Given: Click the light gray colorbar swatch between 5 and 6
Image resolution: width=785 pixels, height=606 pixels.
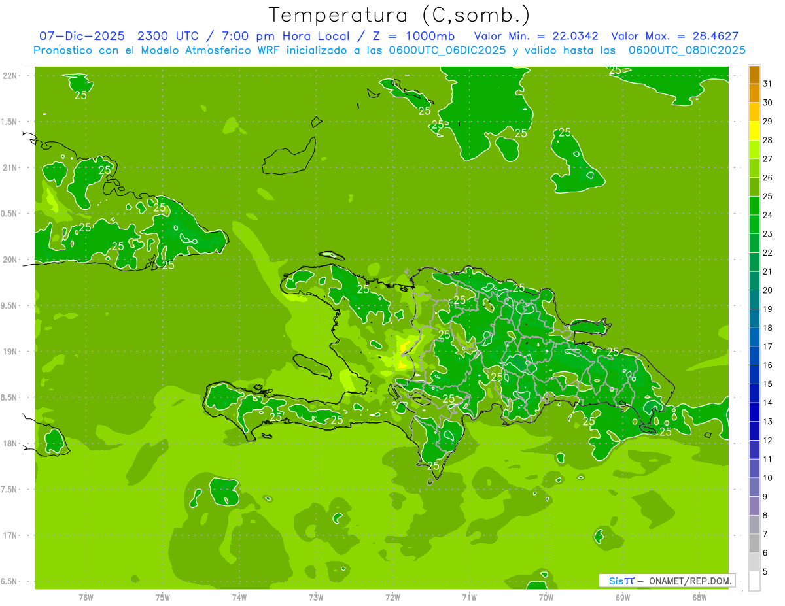Looking at the screenshot, I should [x=754, y=562].
